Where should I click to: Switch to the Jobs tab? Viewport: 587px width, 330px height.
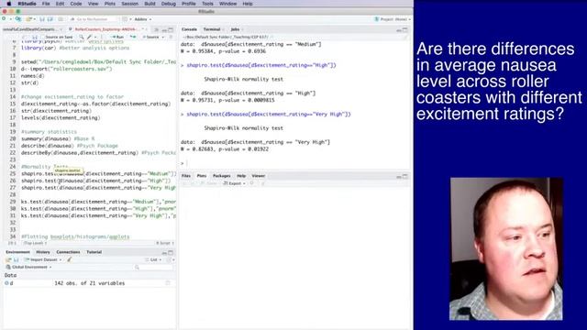235,29
